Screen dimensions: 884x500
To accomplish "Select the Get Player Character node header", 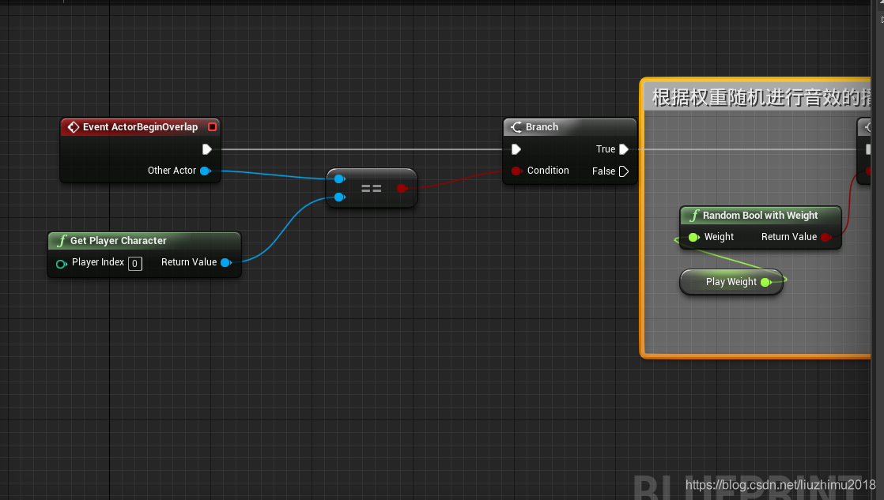I will coord(145,240).
